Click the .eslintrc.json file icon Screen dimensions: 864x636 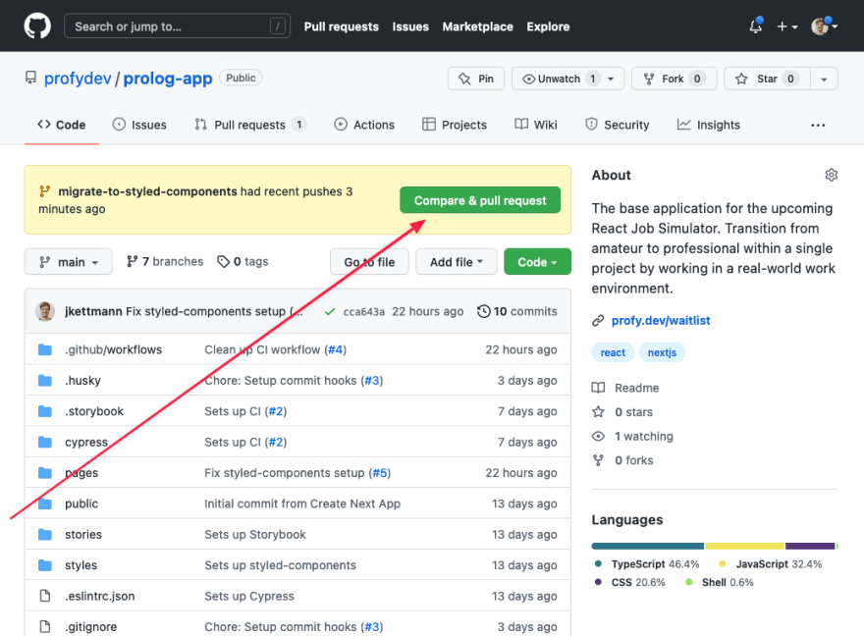(45, 596)
